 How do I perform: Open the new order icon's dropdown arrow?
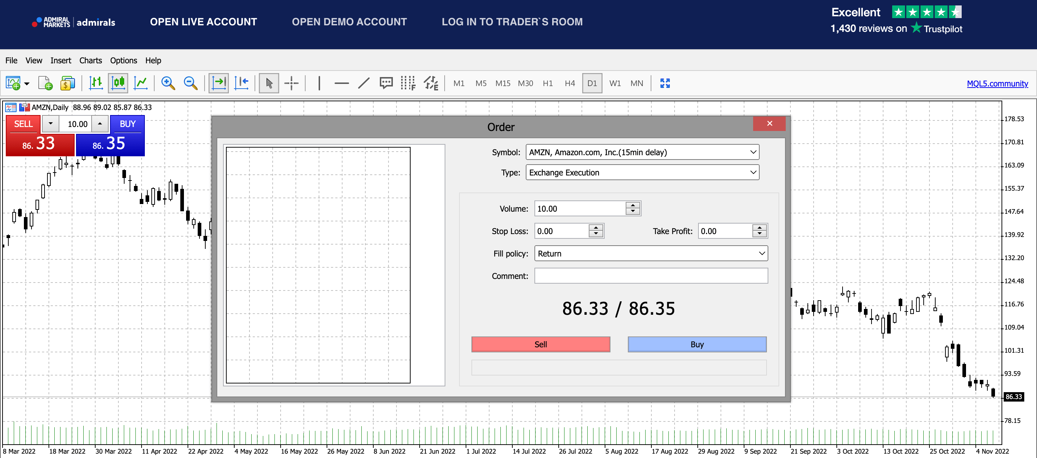[x=27, y=84]
